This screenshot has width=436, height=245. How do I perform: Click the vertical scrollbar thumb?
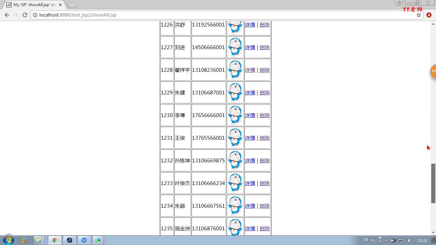[x=433, y=183]
